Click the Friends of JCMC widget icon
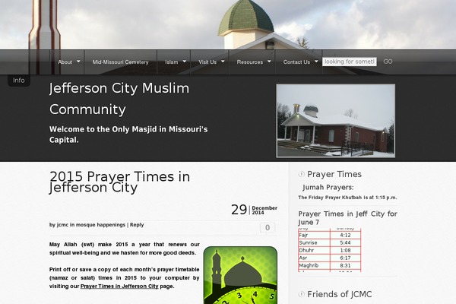This screenshot has height=304, width=456. (301, 294)
